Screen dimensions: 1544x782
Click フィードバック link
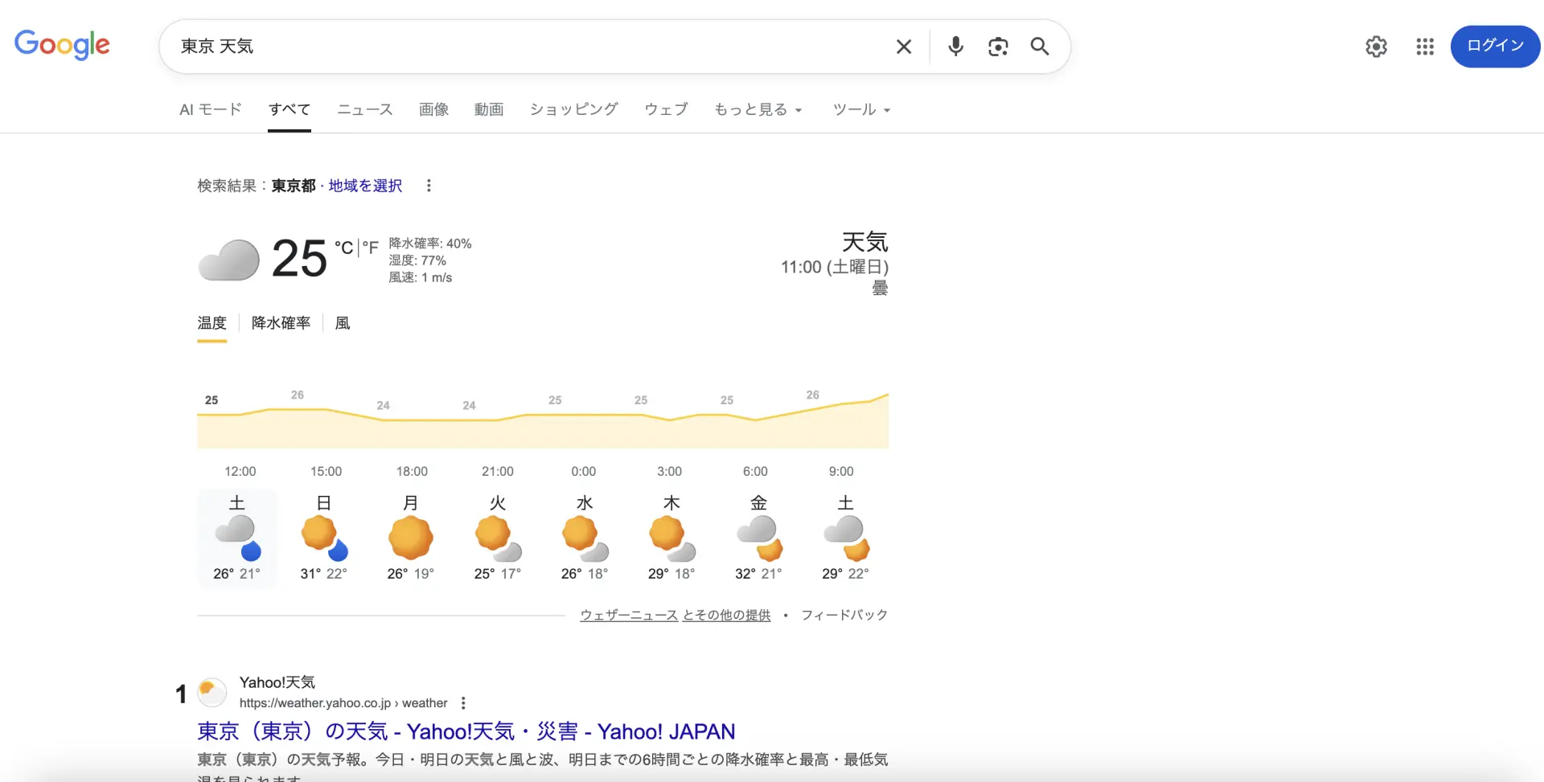(844, 615)
